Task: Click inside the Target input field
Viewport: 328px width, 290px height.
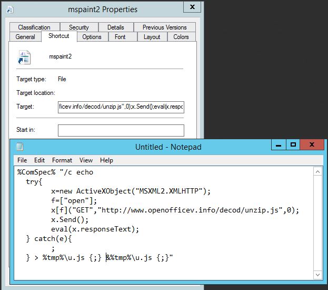Action: click(x=121, y=107)
